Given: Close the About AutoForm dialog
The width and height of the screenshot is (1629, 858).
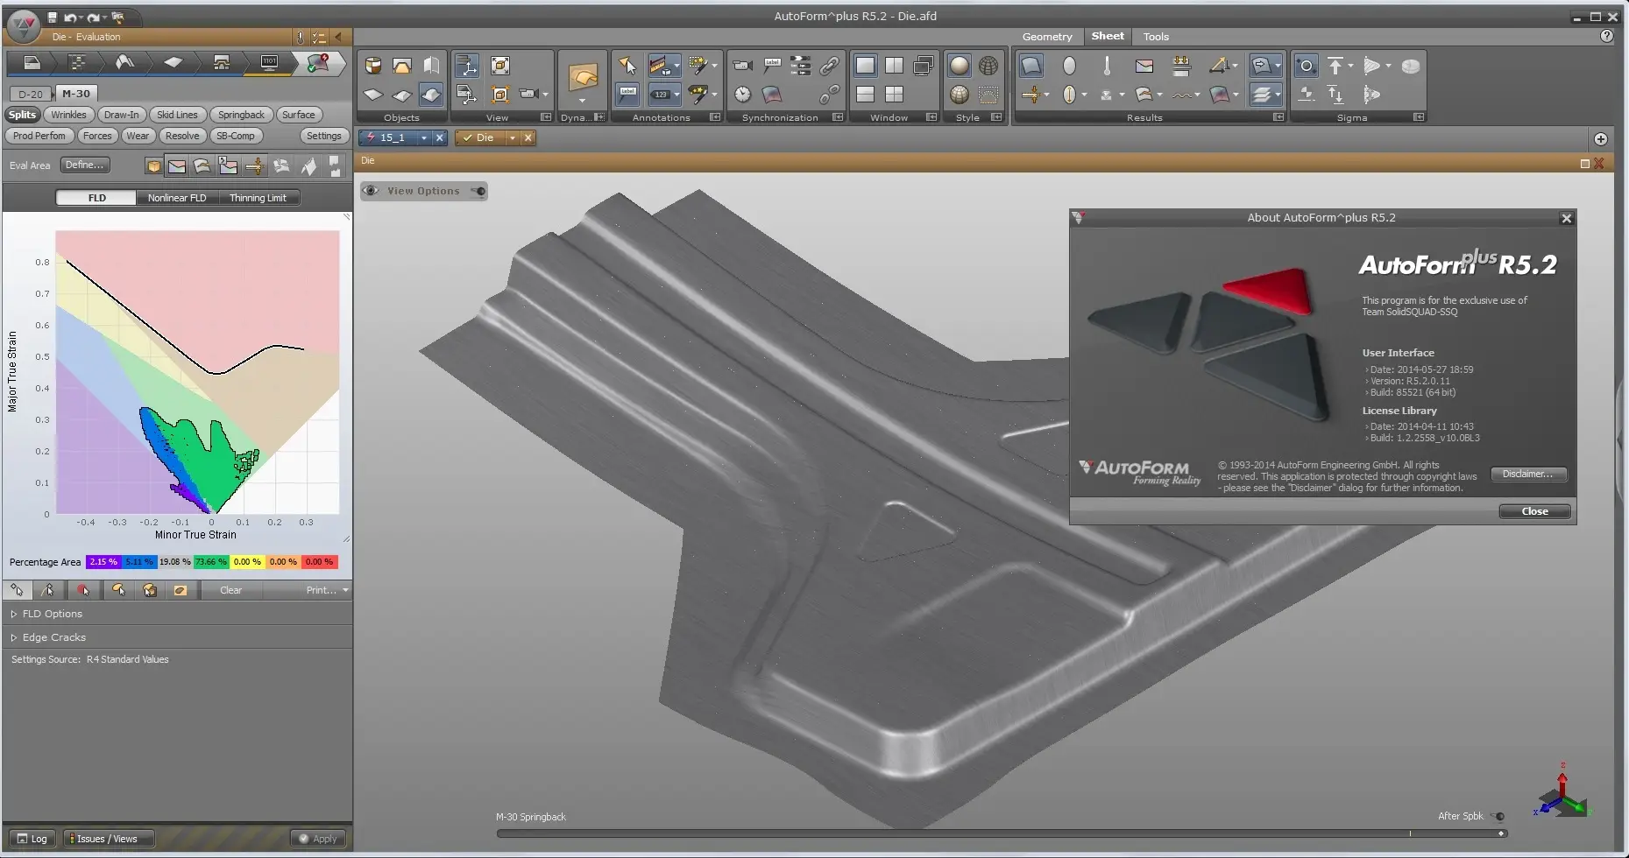Looking at the screenshot, I should pos(1534,511).
